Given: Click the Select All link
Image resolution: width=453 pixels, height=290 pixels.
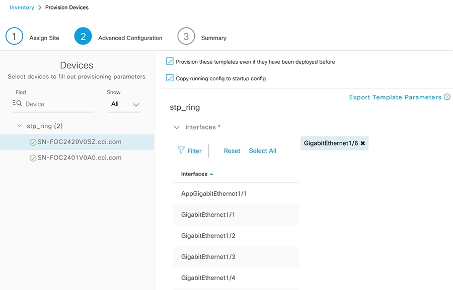Looking at the screenshot, I should pos(262,151).
